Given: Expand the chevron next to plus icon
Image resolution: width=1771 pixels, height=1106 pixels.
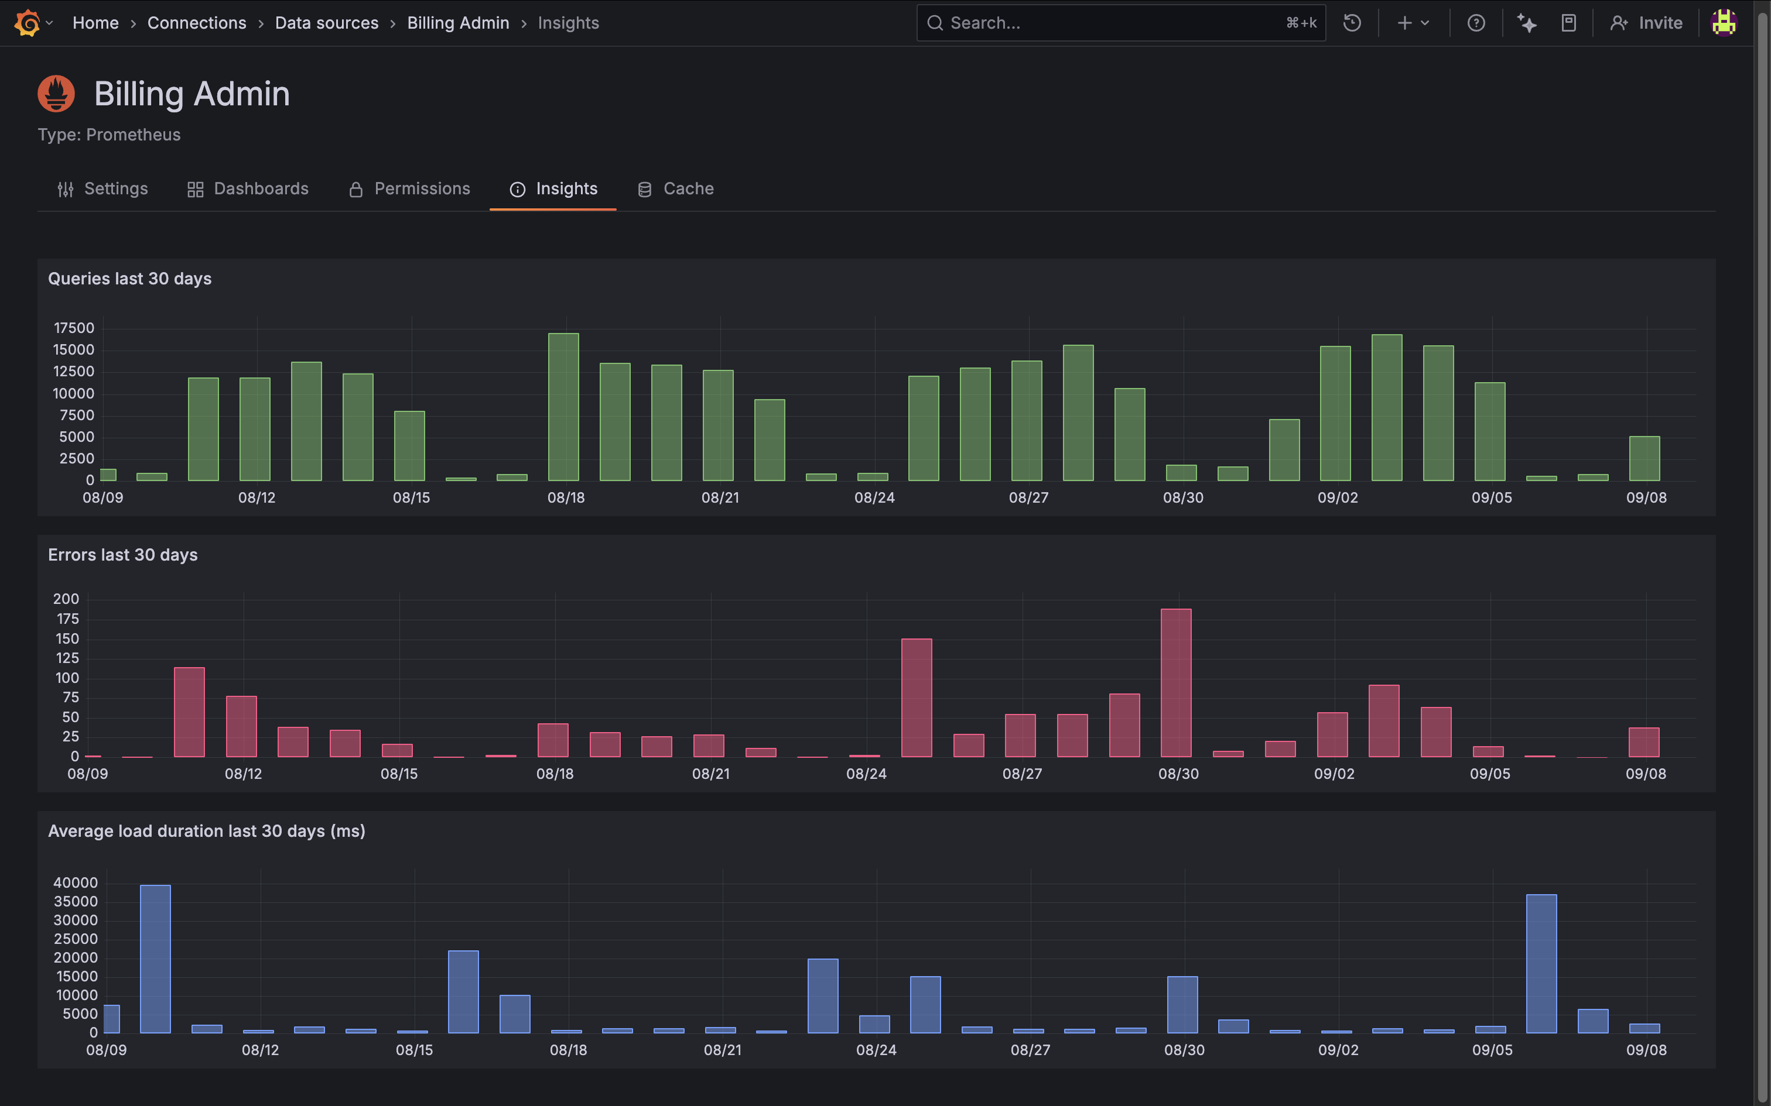Looking at the screenshot, I should pyautogui.click(x=1425, y=23).
